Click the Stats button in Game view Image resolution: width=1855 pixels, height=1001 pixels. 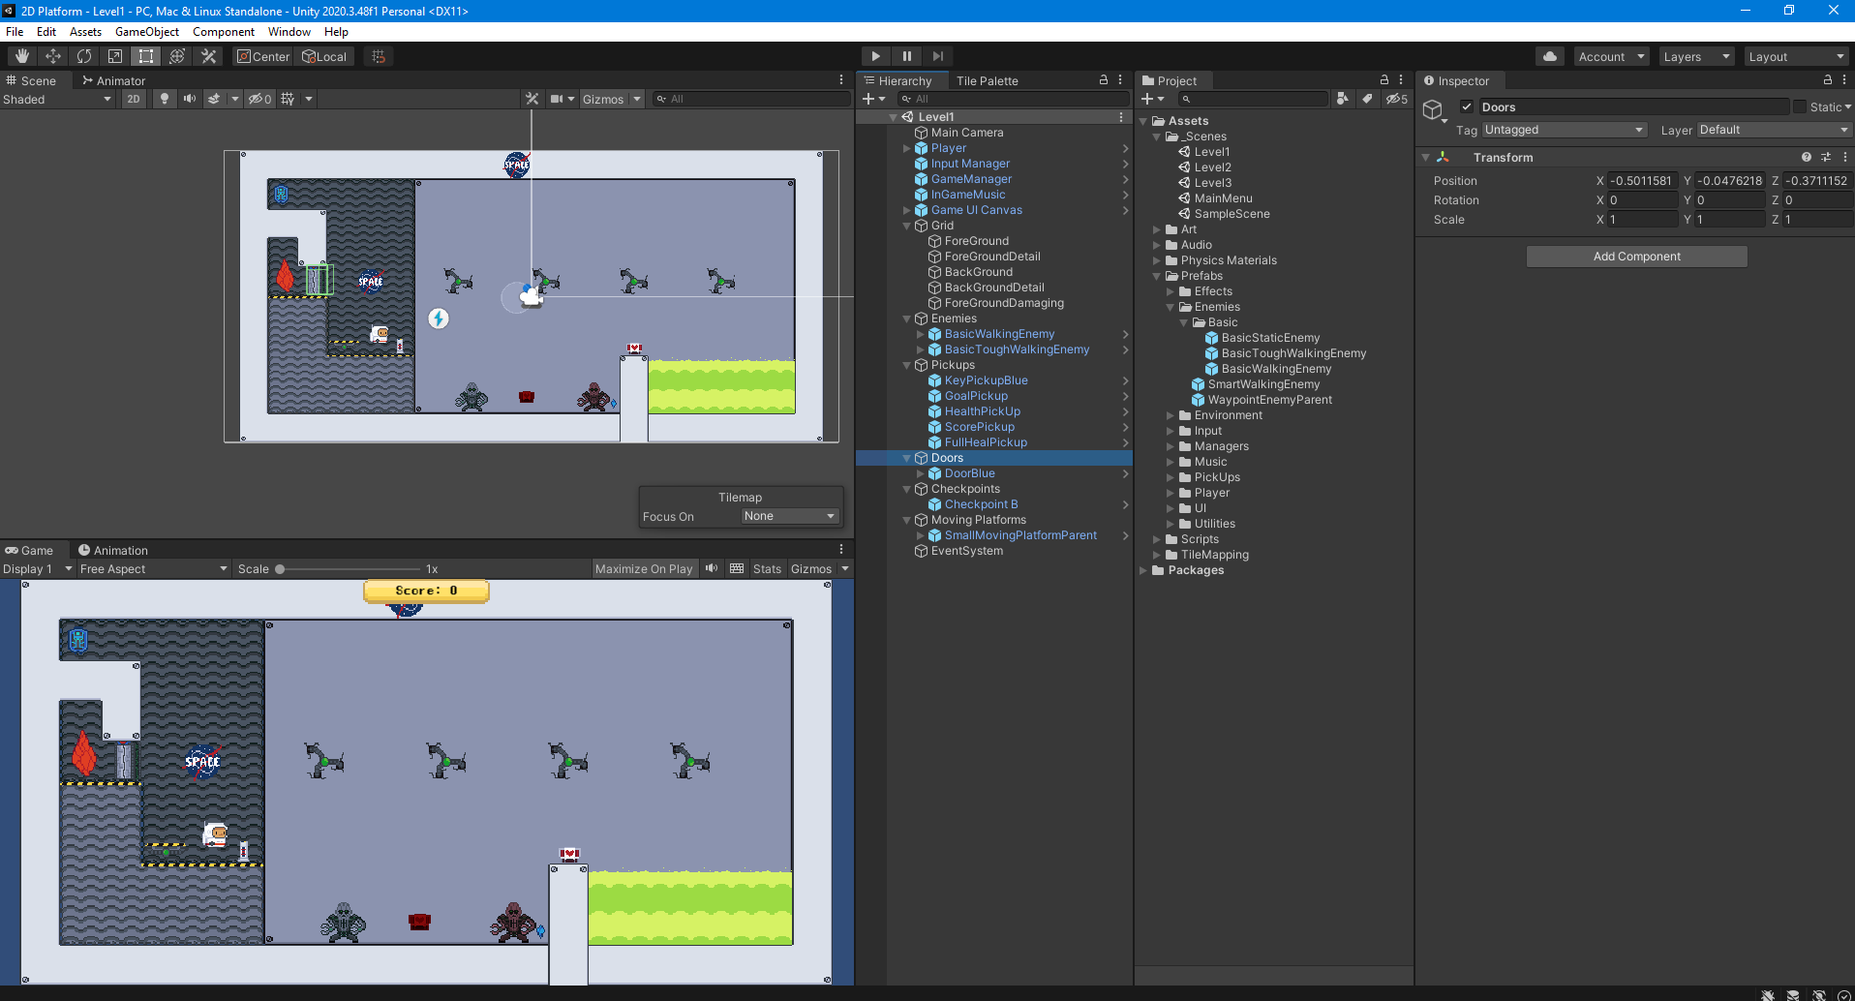[767, 568]
